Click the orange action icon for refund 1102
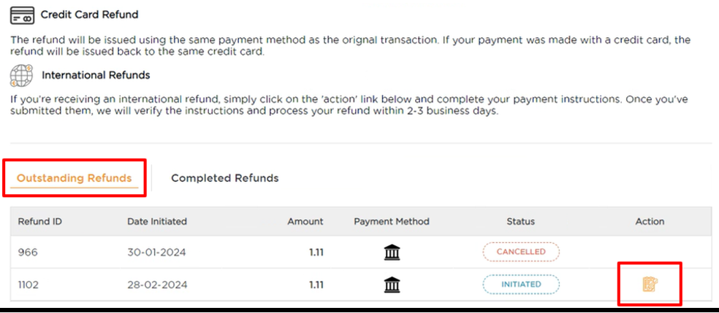The width and height of the screenshot is (719, 313). [650, 285]
